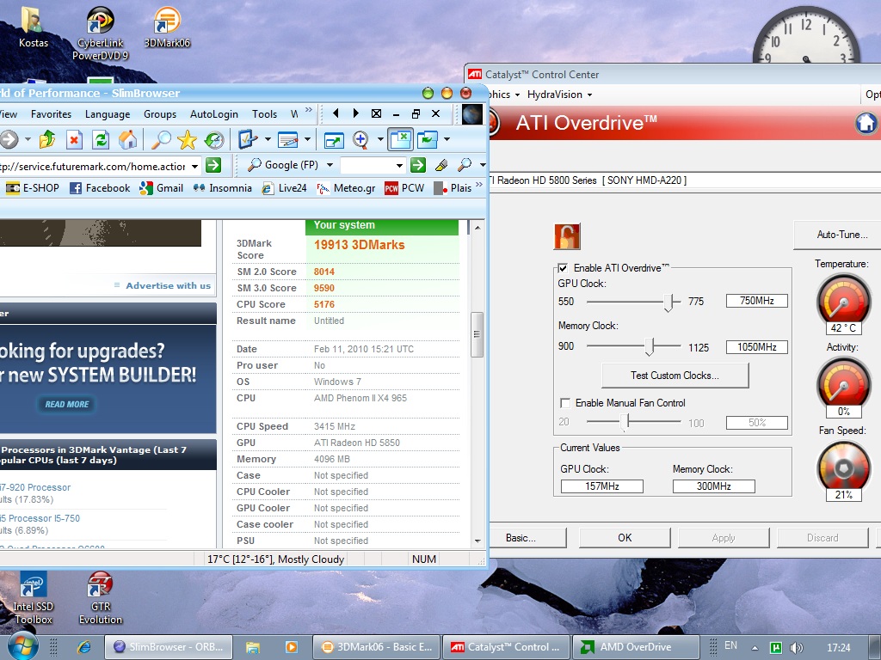
Task: Click the Memory Clock 1050MHz value field
Action: tap(757, 347)
